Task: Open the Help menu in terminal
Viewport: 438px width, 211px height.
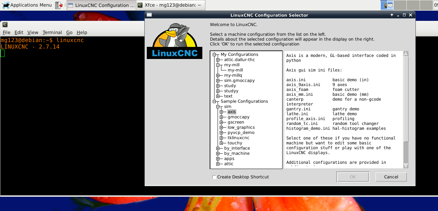Action: click(82, 32)
